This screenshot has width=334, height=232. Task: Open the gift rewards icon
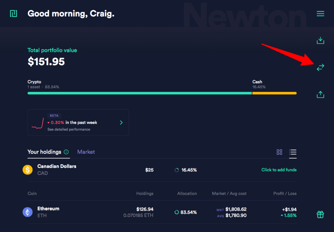point(320,214)
